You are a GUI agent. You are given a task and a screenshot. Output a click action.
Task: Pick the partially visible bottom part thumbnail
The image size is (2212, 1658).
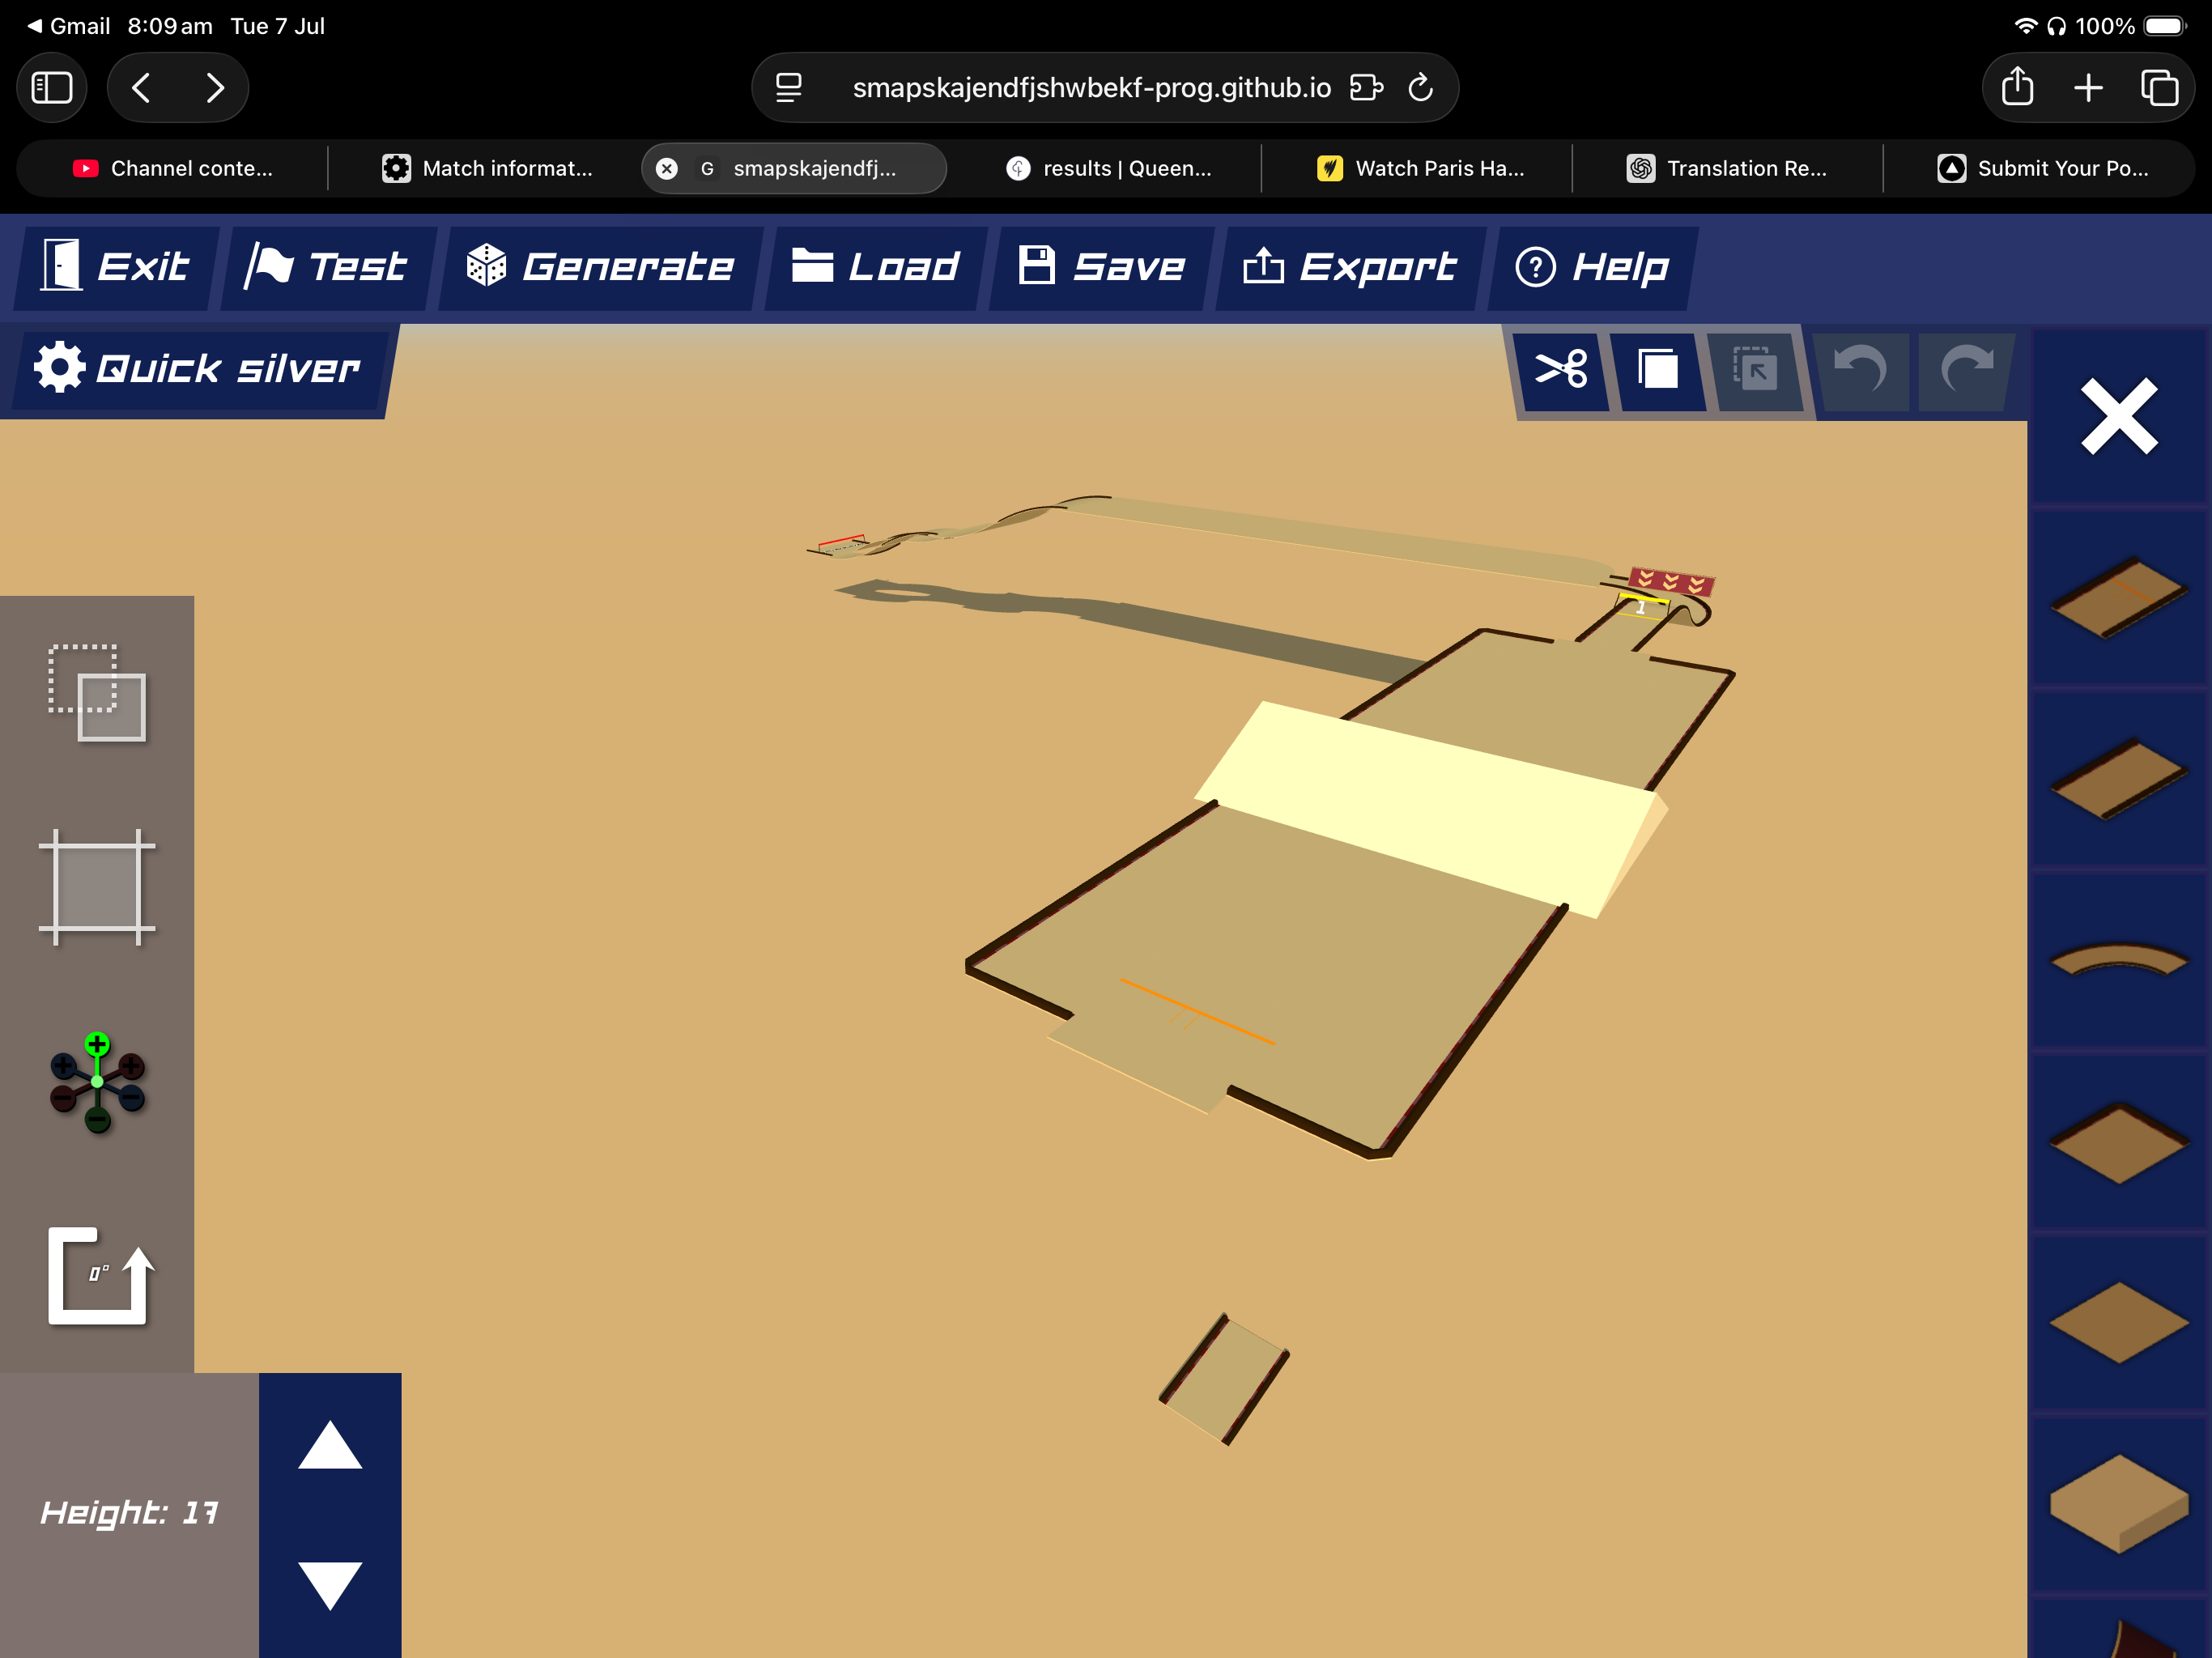tap(2118, 1630)
